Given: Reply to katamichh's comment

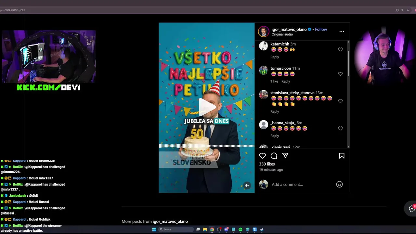Looking at the screenshot, I should (275, 57).
